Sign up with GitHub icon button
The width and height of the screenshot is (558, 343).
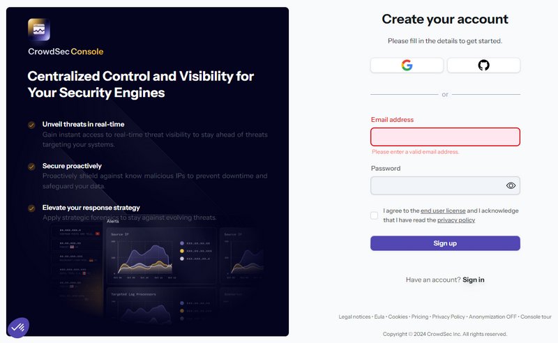[483, 65]
